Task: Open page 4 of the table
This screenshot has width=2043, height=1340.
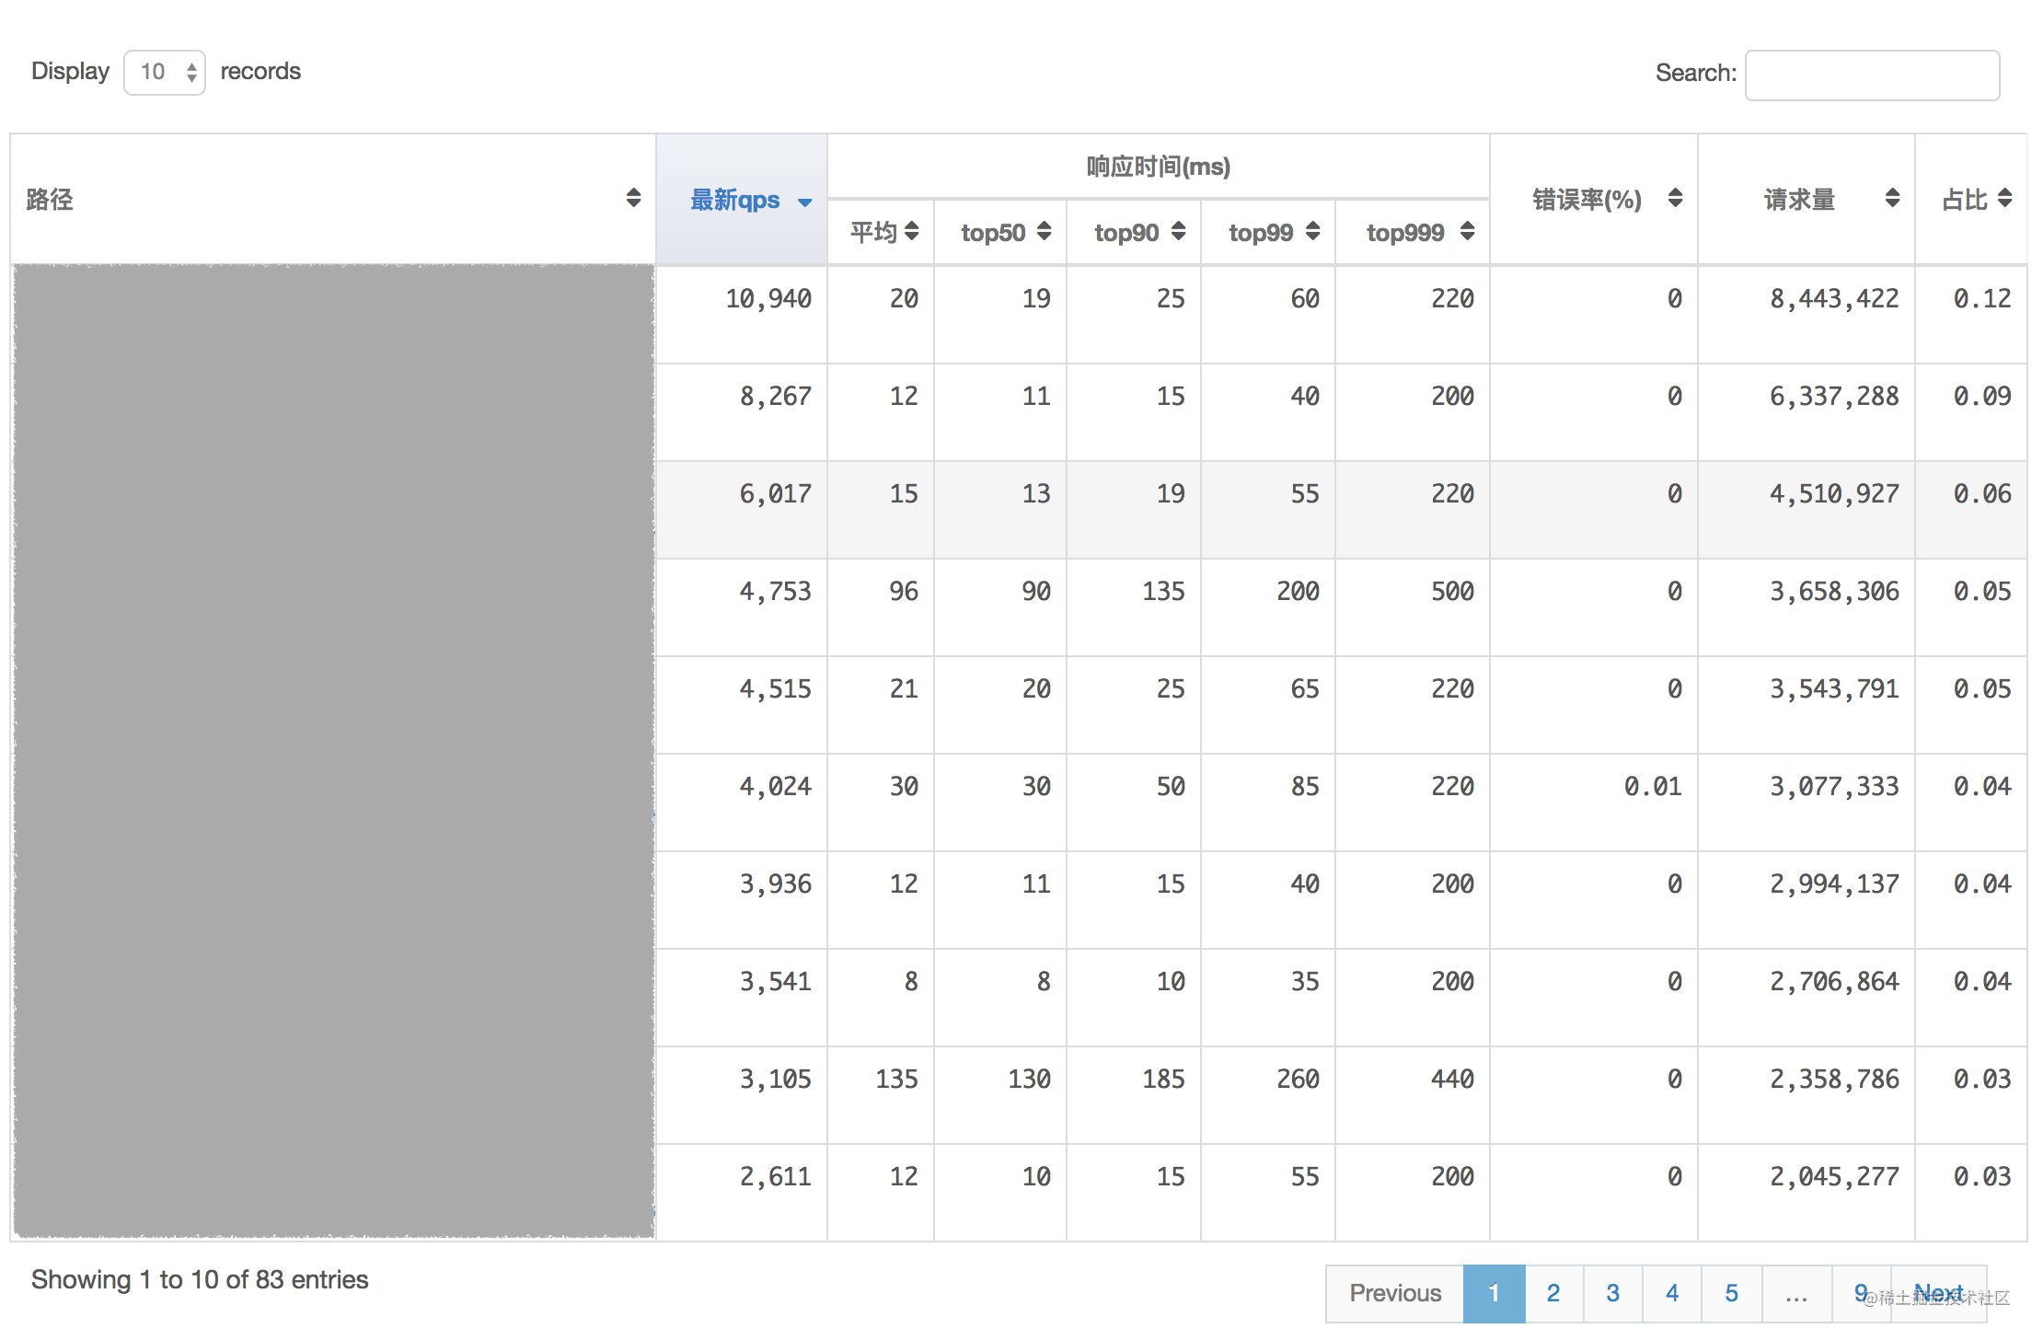Action: (x=1672, y=1293)
